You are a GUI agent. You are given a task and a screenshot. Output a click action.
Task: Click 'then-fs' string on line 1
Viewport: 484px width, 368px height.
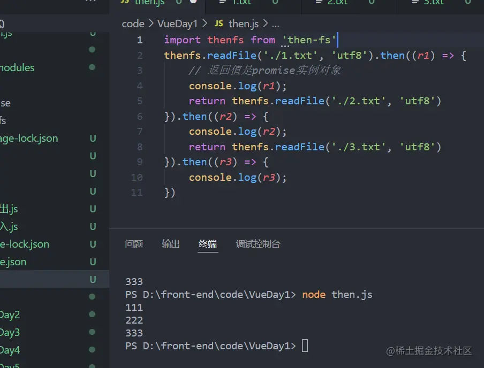tap(309, 40)
